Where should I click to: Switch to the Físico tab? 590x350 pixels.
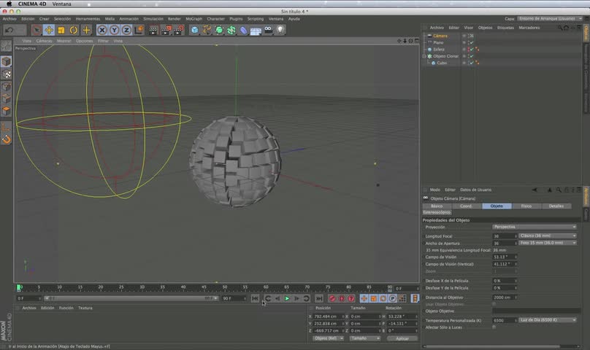coord(526,206)
